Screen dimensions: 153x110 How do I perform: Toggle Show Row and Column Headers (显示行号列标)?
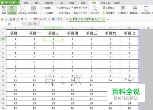pyautogui.click(x=72, y=8)
